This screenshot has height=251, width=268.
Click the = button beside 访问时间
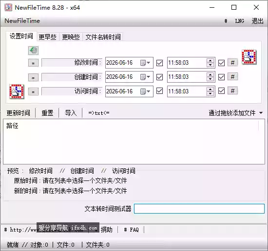point(33,91)
